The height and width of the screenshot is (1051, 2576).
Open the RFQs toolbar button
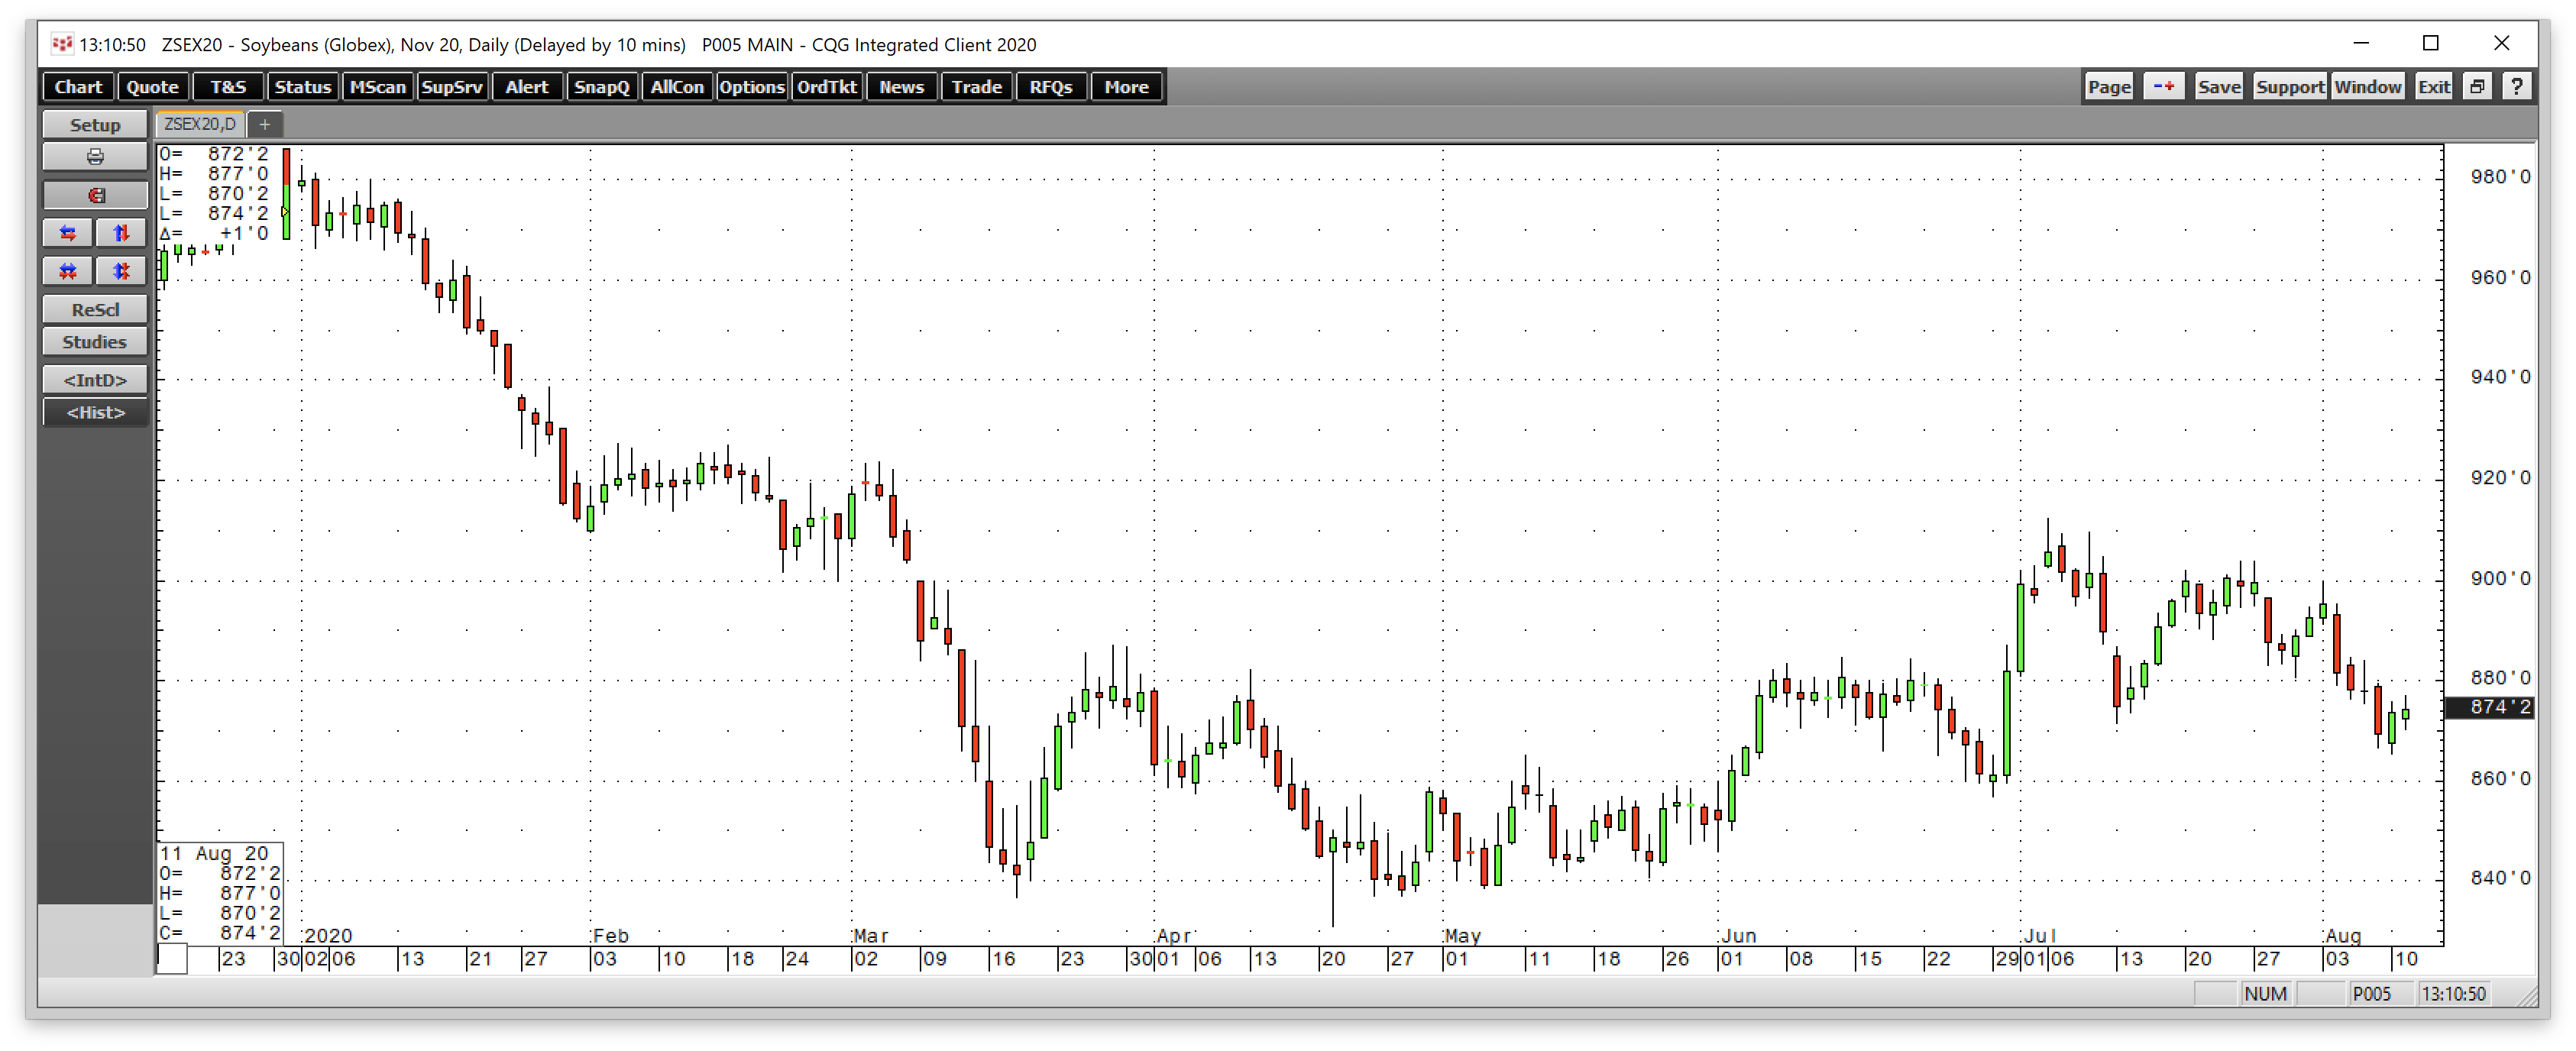click(1051, 87)
